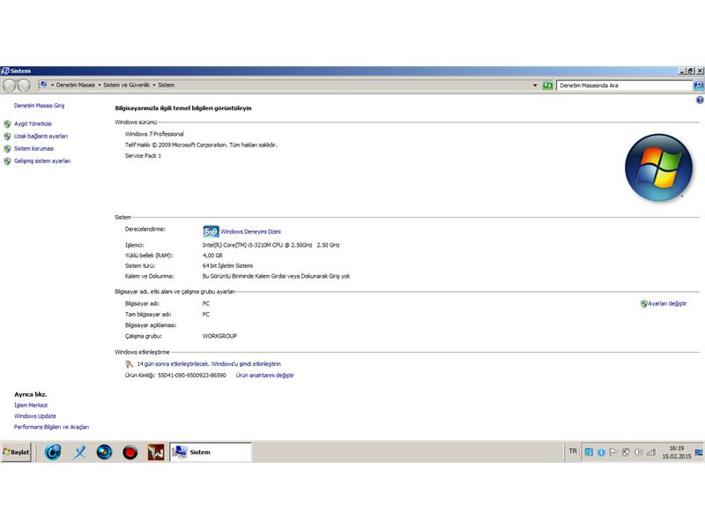The width and height of the screenshot is (705, 529).
Task: Click the blue info tray icon
Action: coord(601,452)
